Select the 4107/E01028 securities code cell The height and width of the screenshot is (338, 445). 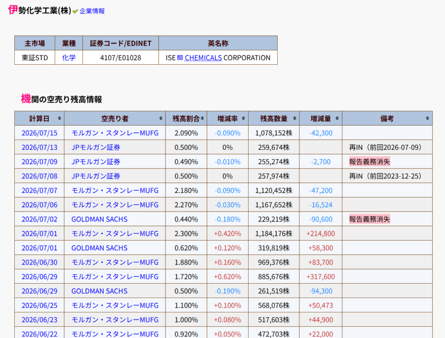[x=121, y=58]
